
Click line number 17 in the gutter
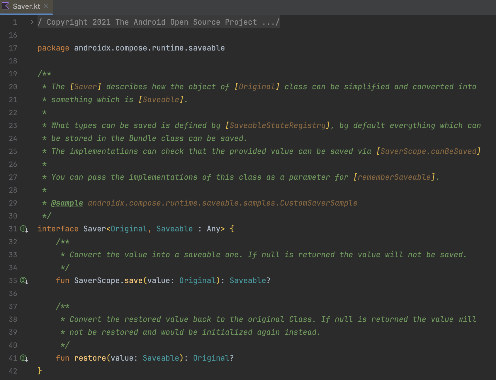click(x=13, y=48)
